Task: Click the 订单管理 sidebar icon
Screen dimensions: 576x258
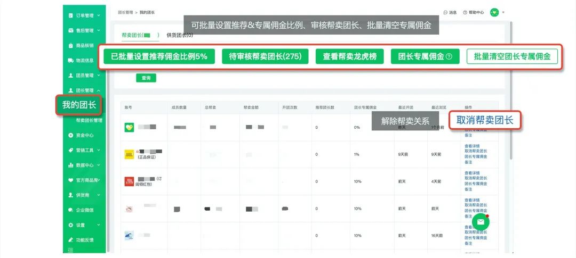Action: pos(71,15)
